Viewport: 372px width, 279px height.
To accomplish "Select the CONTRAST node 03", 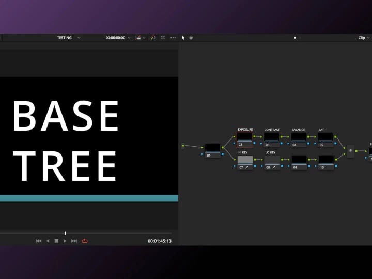I will [x=272, y=140].
